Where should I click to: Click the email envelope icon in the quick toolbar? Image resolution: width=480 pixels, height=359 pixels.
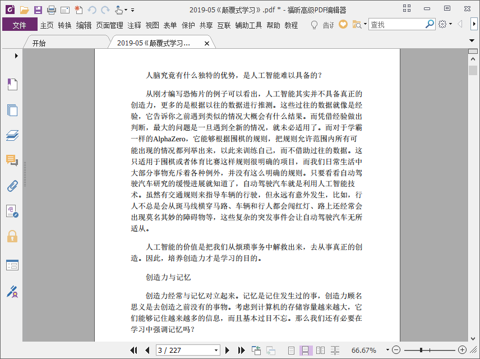click(65, 11)
